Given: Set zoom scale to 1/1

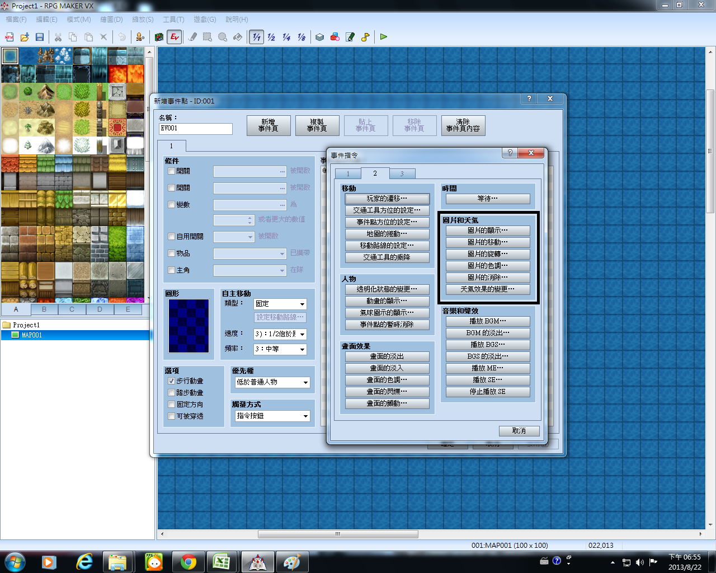Looking at the screenshot, I should pyautogui.click(x=256, y=37).
